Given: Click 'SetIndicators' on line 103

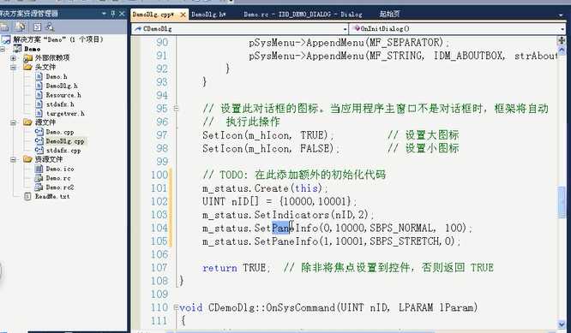Looking at the screenshot, I should tap(292, 215).
